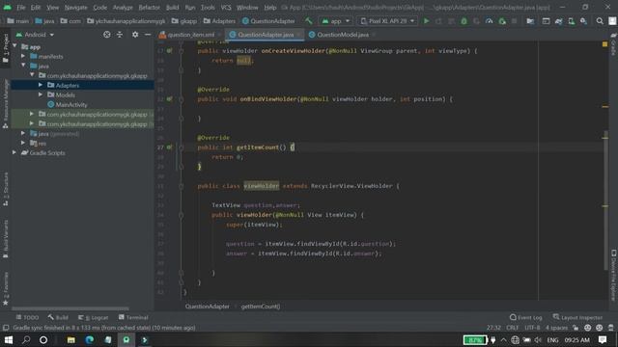The width and height of the screenshot is (618, 347).
Task: Expand the Models package
Action: coord(41,94)
